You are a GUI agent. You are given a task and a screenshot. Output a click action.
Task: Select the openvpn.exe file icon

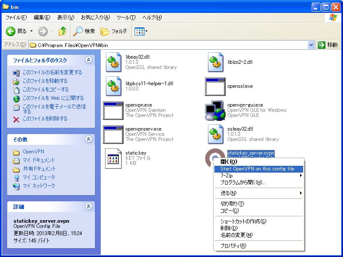click(113, 111)
